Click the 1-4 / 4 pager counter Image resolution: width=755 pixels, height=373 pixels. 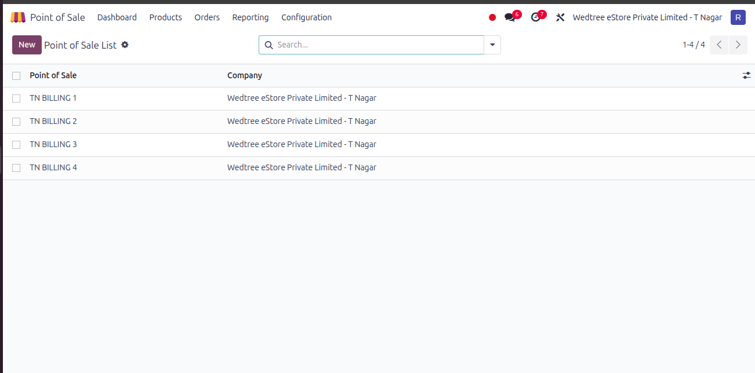[x=694, y=45]
